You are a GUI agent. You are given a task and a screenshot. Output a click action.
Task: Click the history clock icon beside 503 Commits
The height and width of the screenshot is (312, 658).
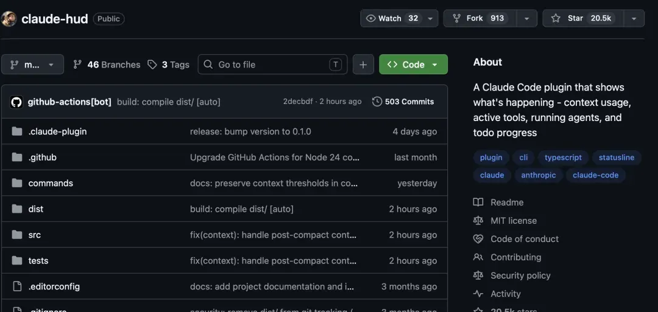[x=377, y=102]
